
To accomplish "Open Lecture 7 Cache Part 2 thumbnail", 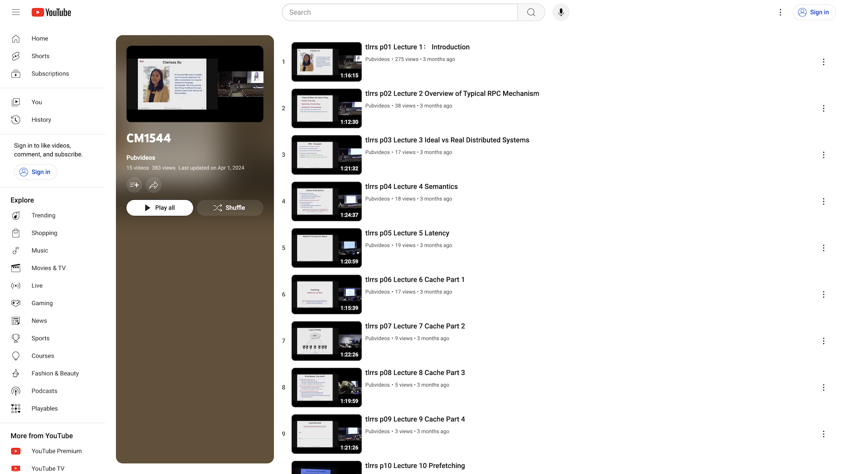I will coord(327,341).
